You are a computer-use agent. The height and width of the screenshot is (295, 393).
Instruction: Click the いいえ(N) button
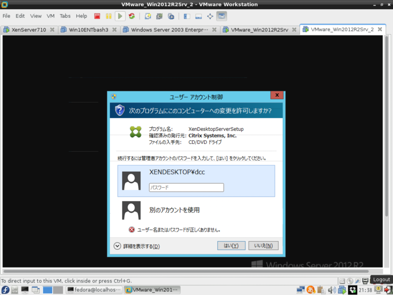pyautogui.click(x=263, y=245)
